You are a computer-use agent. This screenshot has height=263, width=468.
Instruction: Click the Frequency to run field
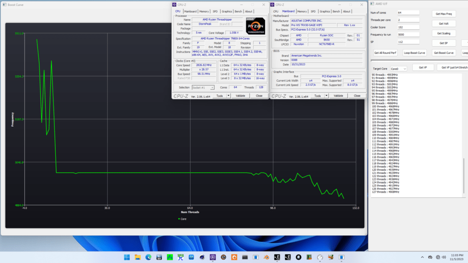pyautogui.click(x=408, y=35)
